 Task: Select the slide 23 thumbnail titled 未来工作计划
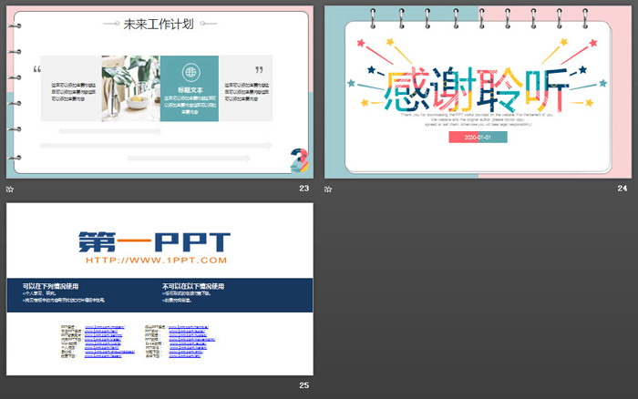click(x=159, y=91)
